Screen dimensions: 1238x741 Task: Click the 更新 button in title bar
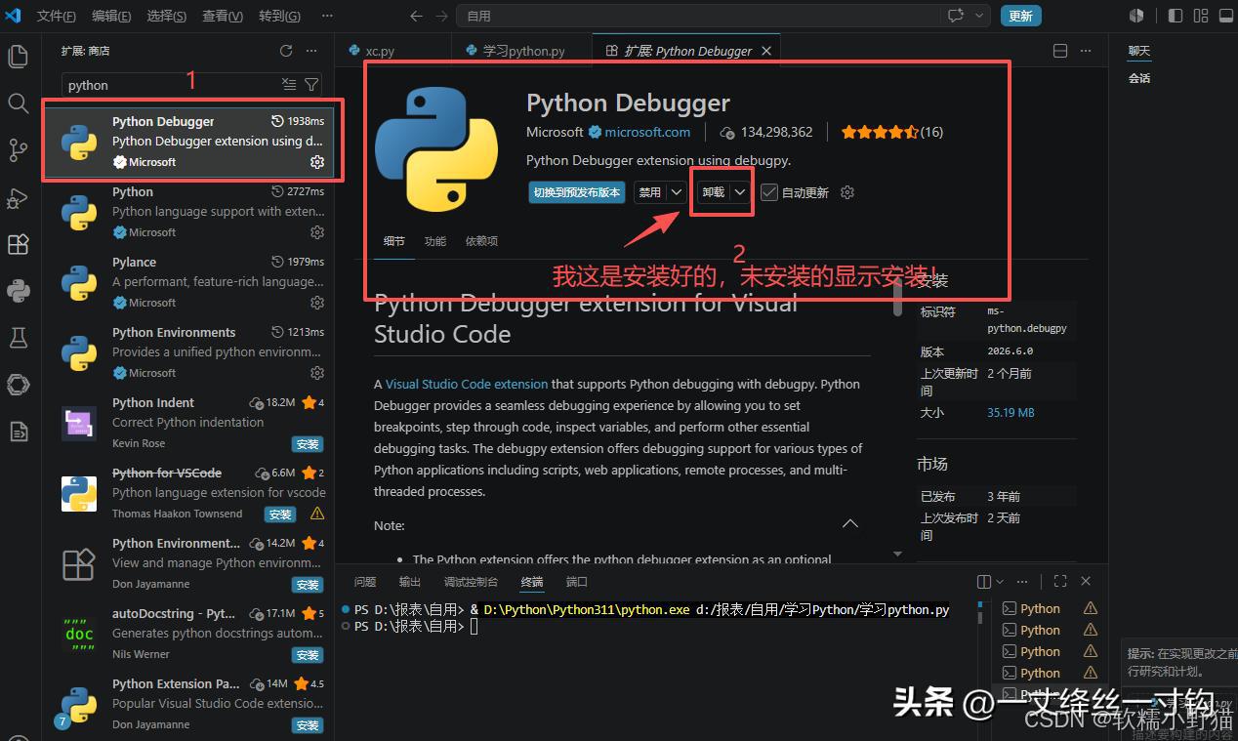pos(1021,16)
